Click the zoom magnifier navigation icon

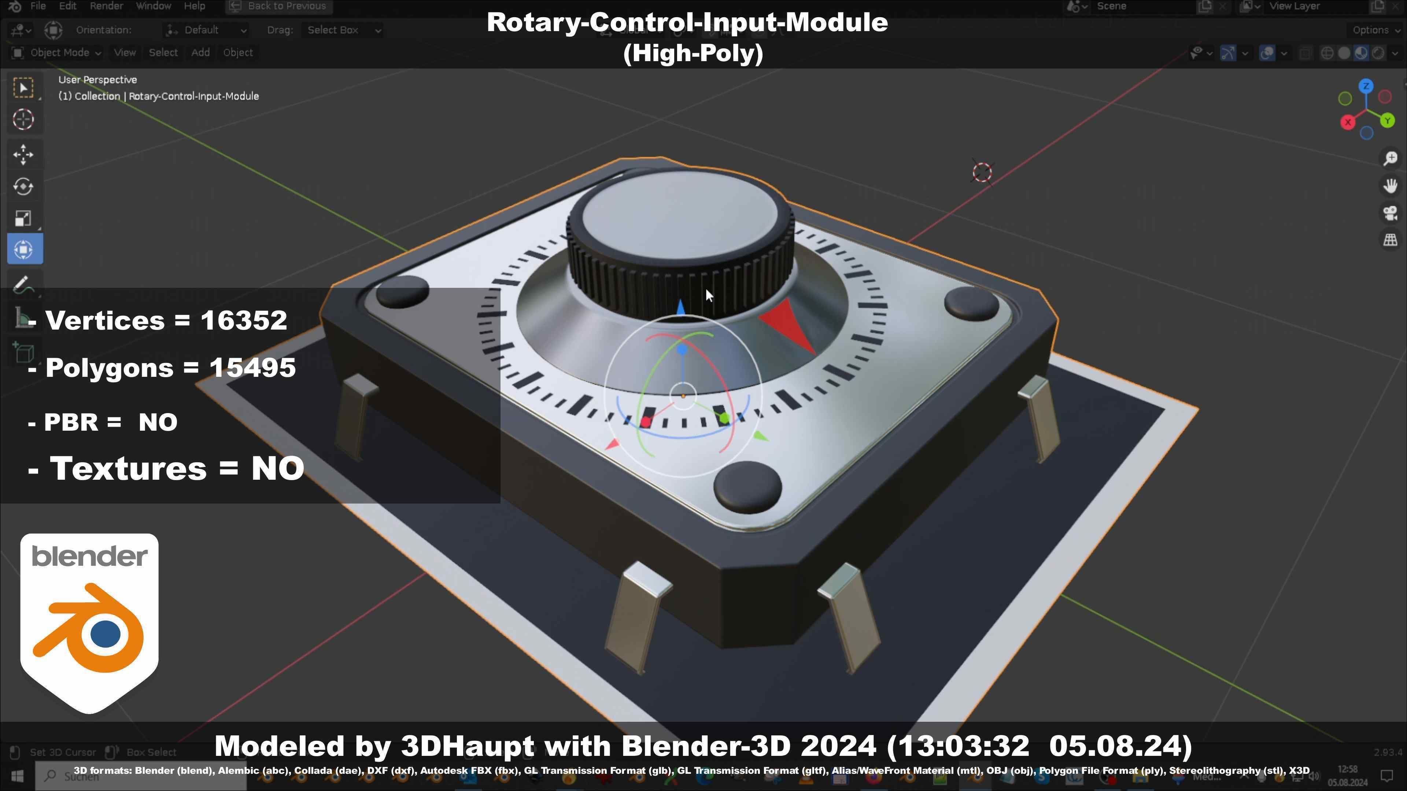point(1390,159)
